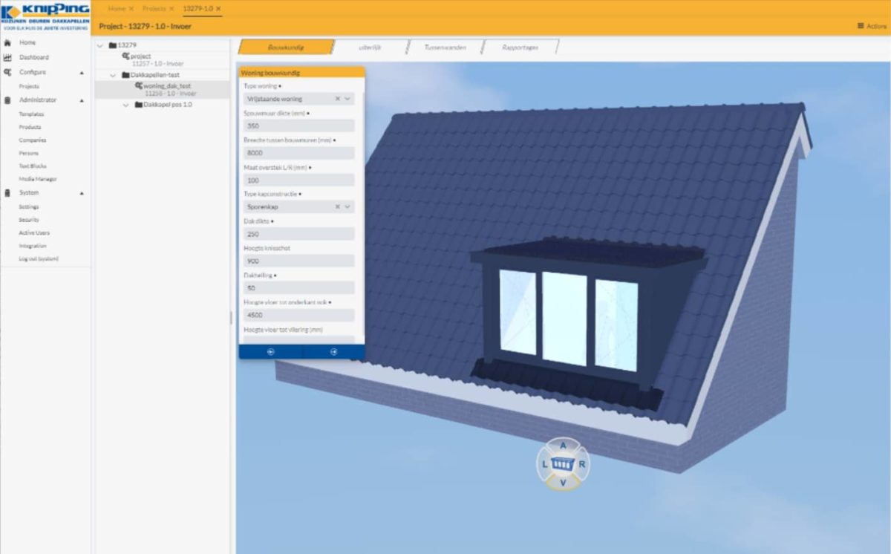The width and height of the screenshot is (891, 554).
Task: Click the right arrow at panel bottom
Action: click(333, 352)
